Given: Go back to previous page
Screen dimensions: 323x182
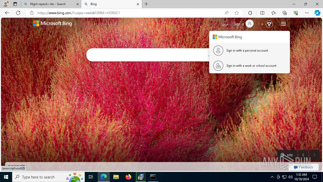Looking at the screenshot, I should pos(7,13).
